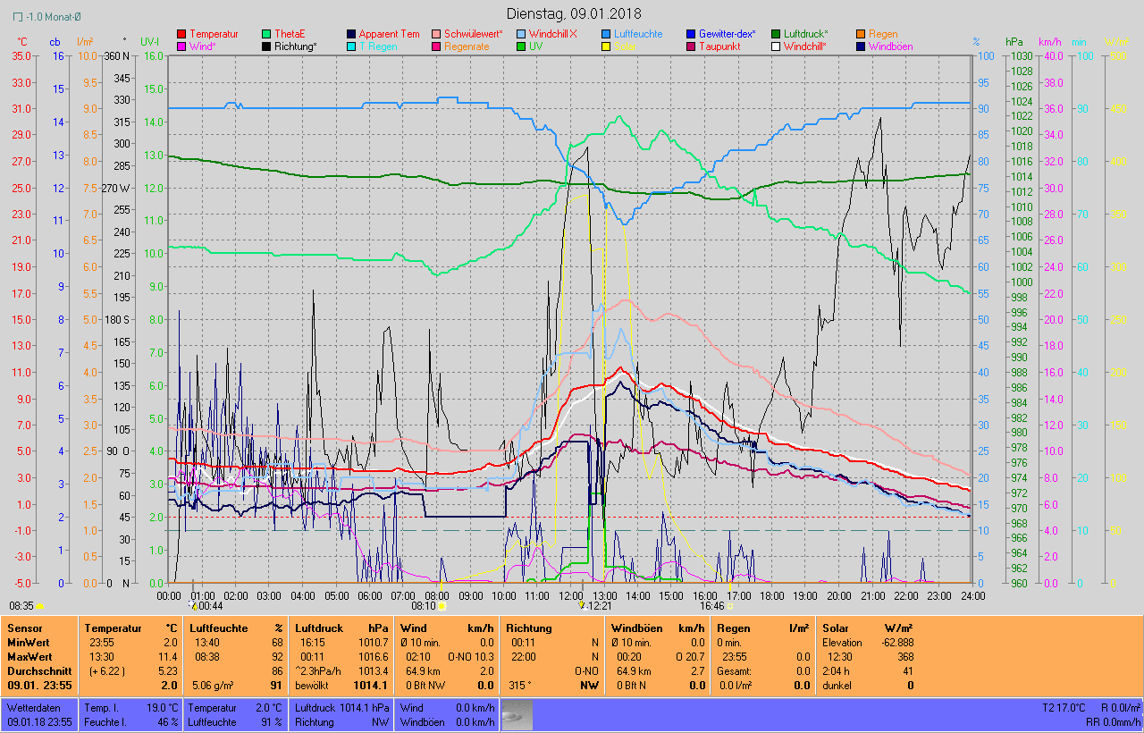Screen dimensions: 1144x733
Task: Click the cloudy weather thumbnail image
Action: pos(517,715)
